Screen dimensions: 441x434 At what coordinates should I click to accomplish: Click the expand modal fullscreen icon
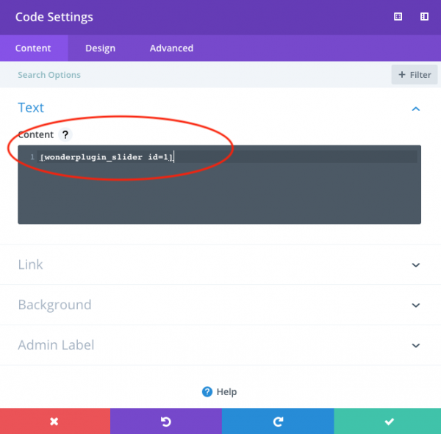tap(398, 17)
